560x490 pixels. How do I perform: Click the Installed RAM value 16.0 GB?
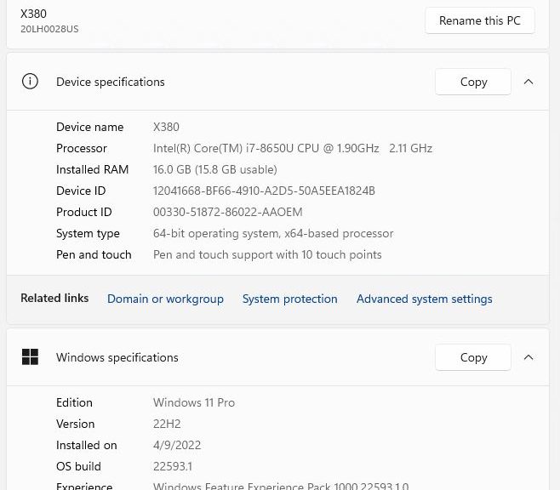tap(172, 169)
